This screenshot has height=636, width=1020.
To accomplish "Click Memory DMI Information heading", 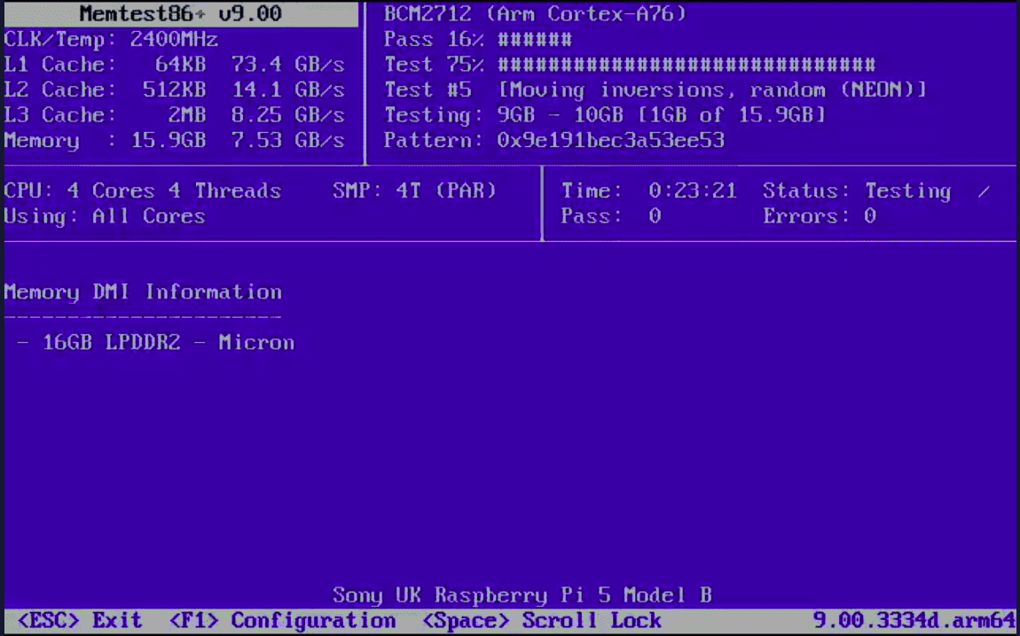I will (143, 292).
